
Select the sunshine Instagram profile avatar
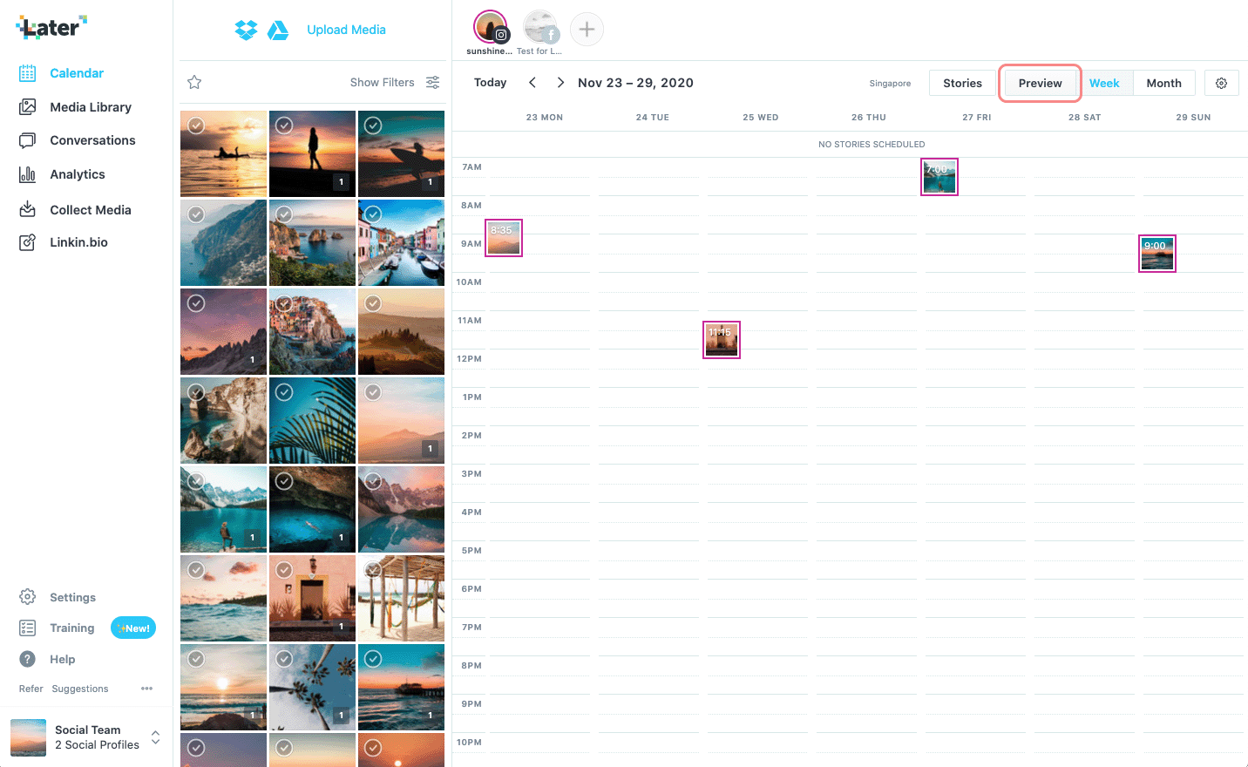(x=491, y=27)
